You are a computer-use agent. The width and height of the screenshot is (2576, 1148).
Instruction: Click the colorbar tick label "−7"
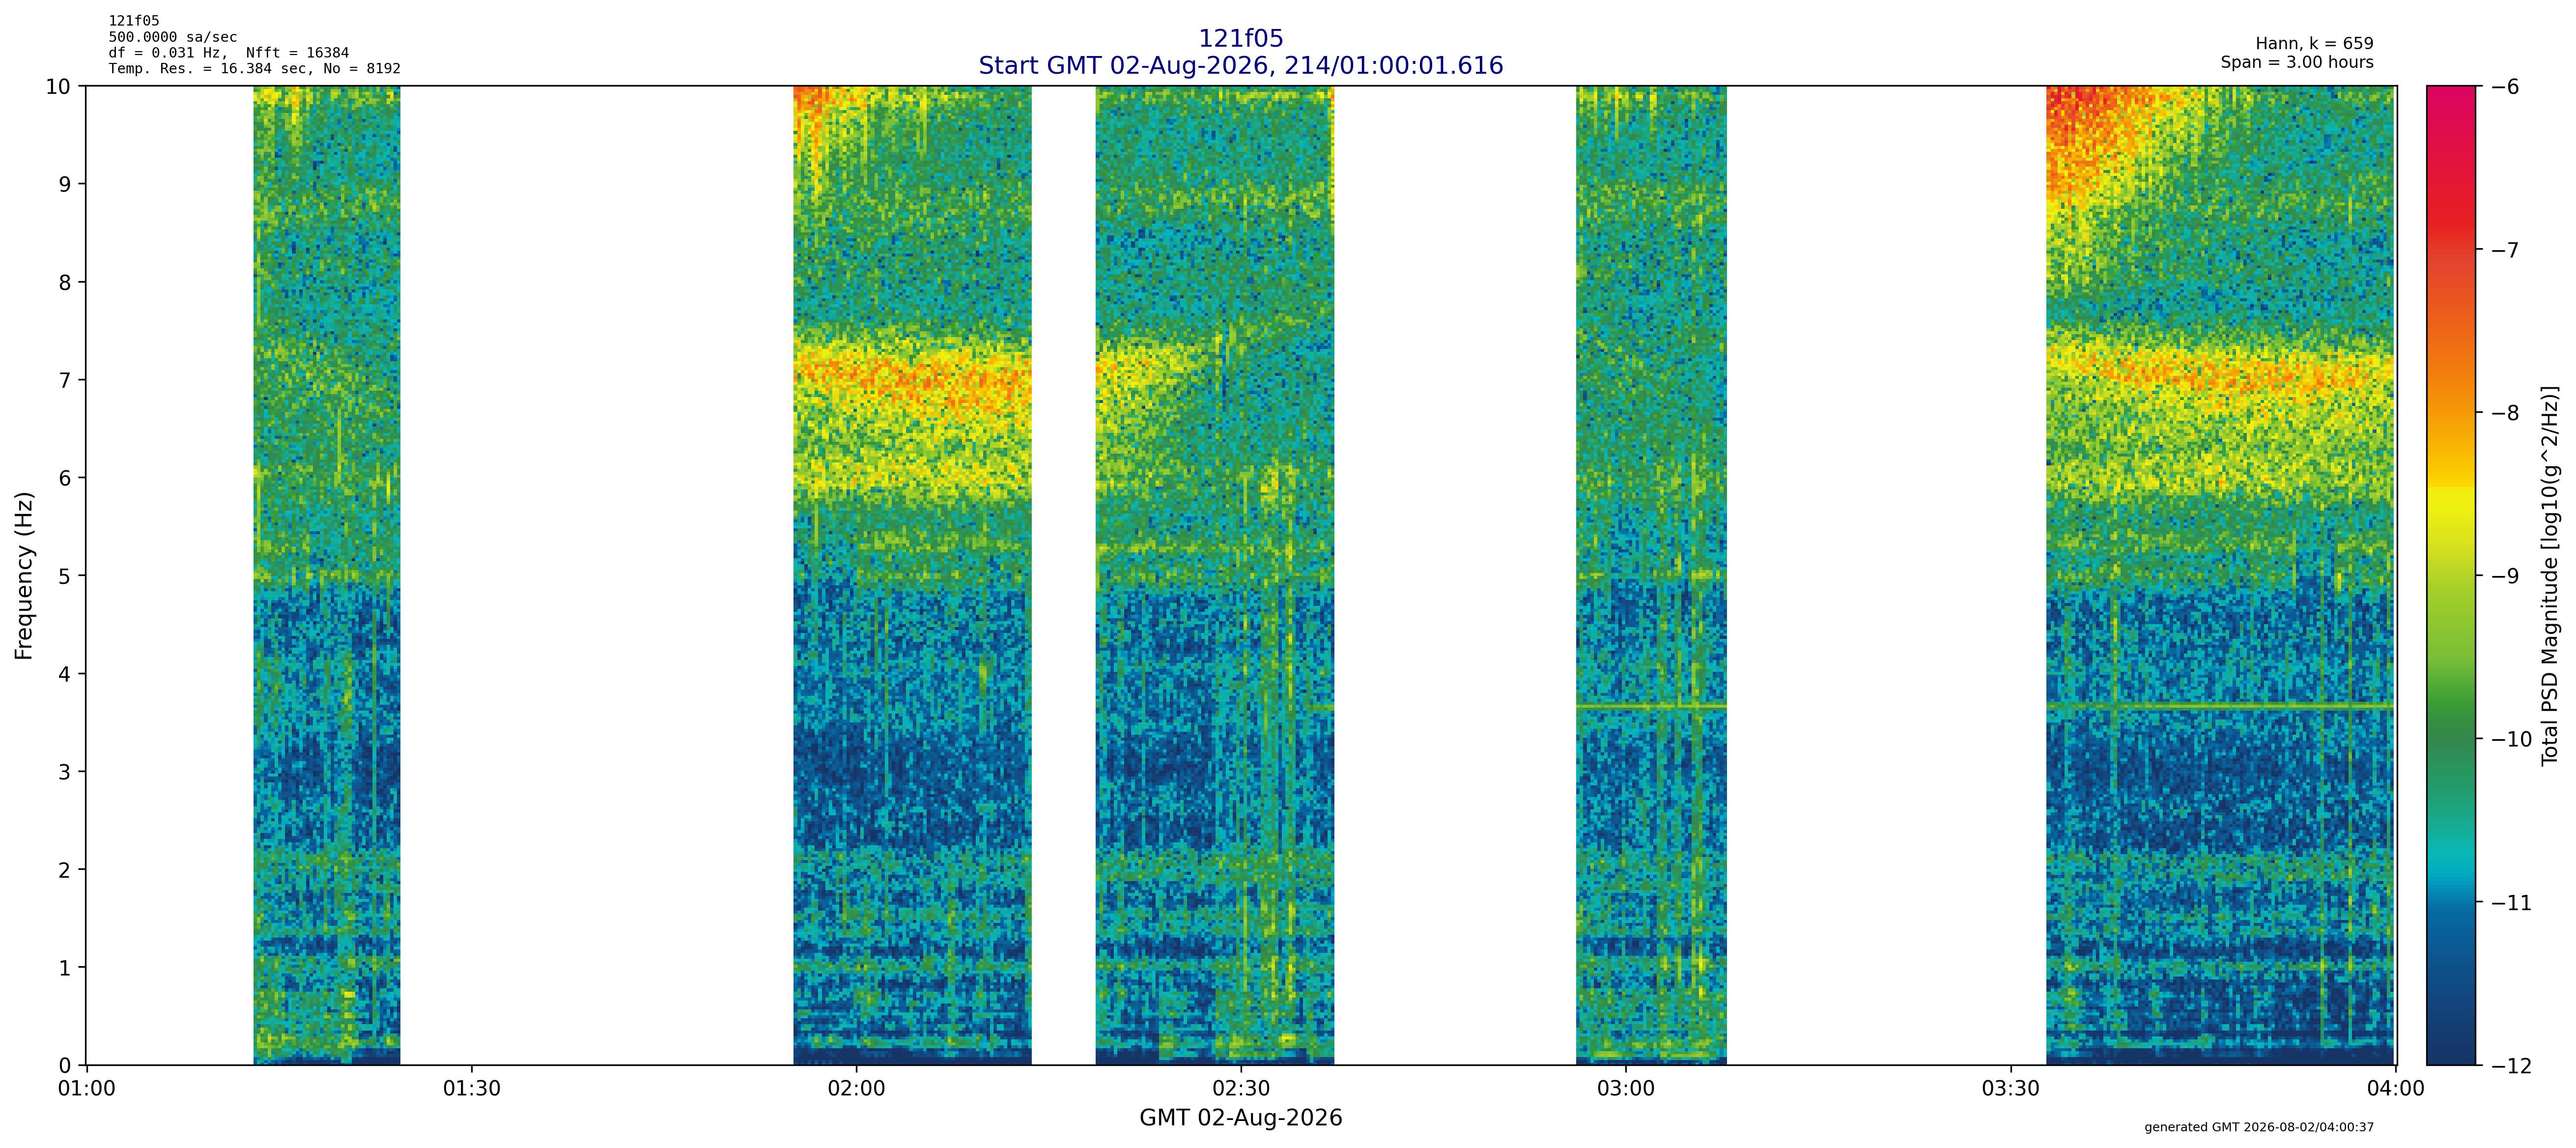(2505, 250)
